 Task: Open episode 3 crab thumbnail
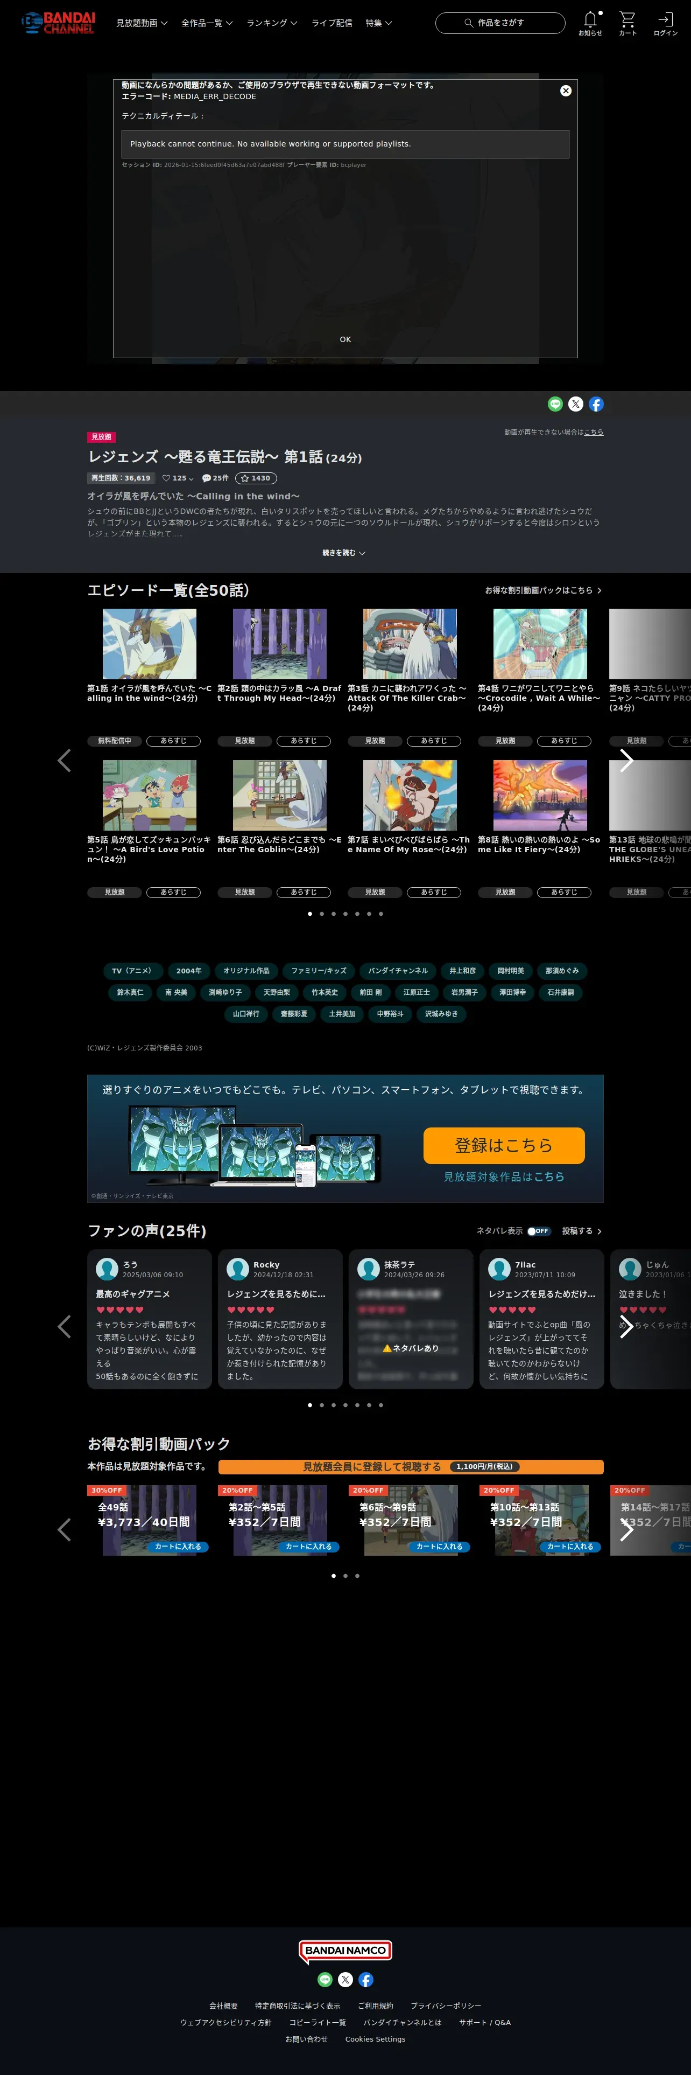(x=410, y=644)
